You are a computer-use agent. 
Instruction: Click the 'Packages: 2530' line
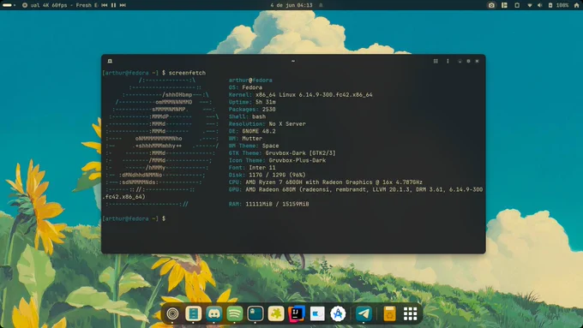tap(252, 110)
